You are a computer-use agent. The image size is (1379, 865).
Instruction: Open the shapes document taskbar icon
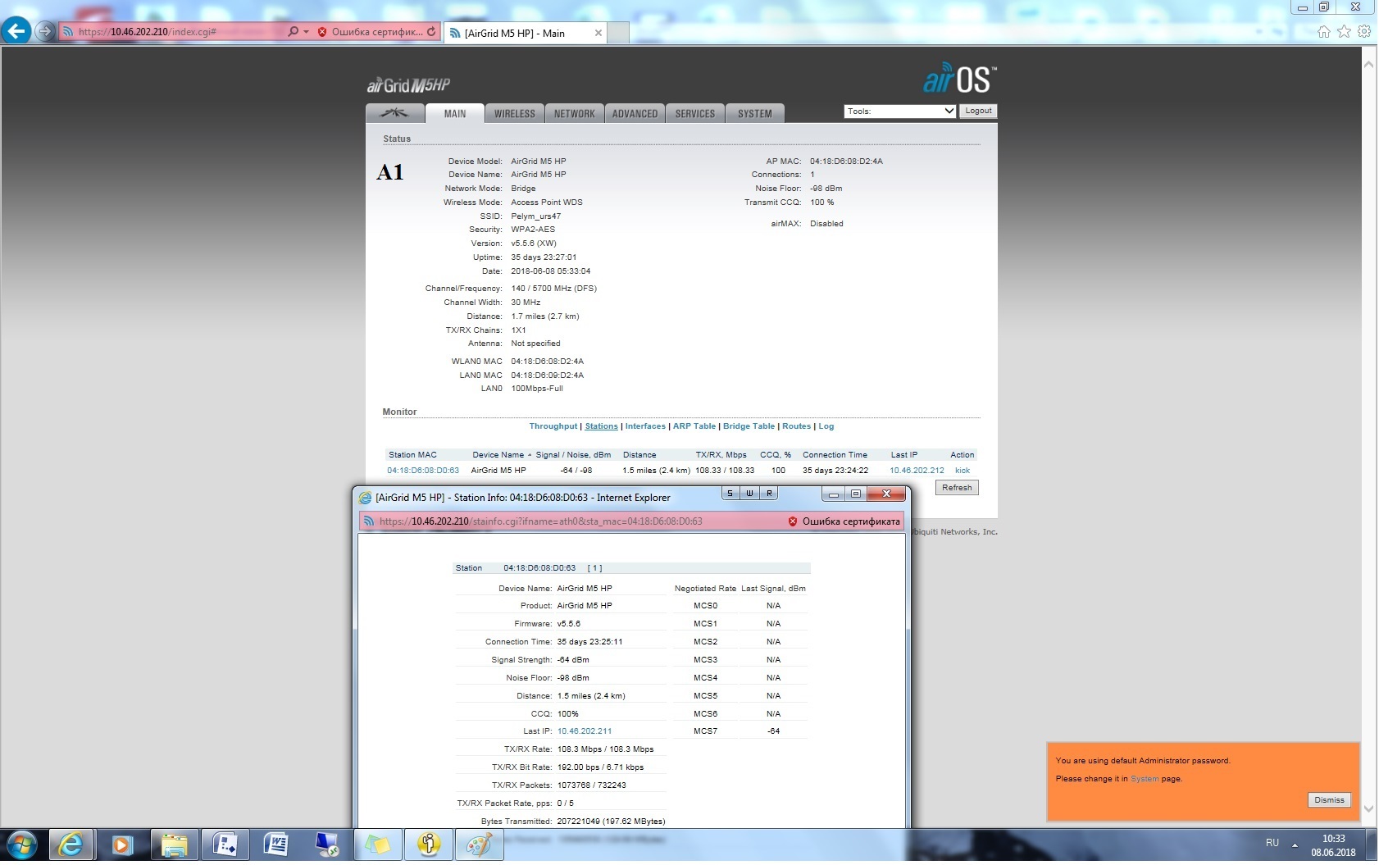pyautogui.click(x=225, y=845)
